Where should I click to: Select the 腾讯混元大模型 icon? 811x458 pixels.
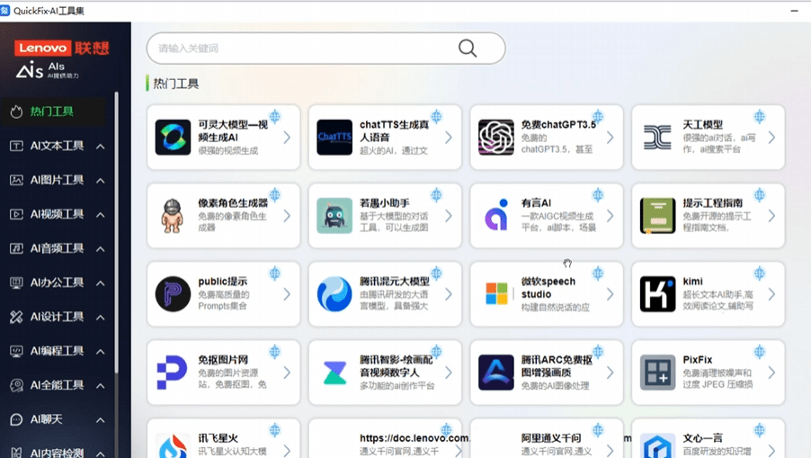(334, 294)
